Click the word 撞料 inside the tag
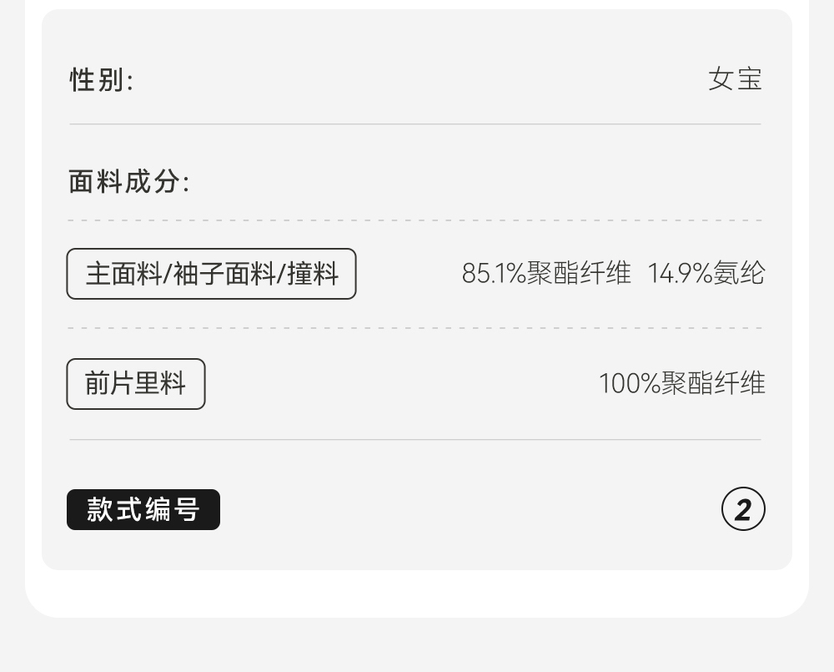Viewport: 834px width, 672px height. [x=313, y=274]
